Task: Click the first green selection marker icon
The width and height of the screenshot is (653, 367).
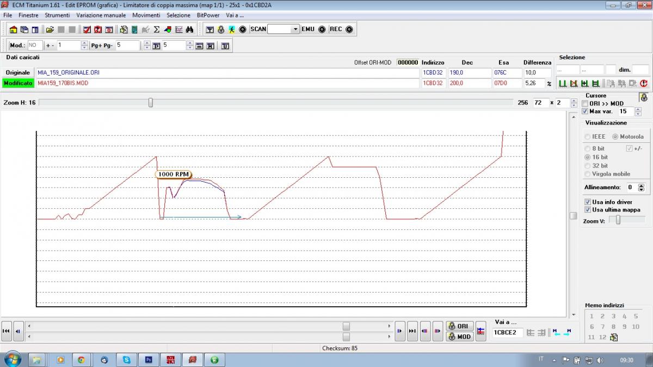Action: (x=562, y=83)
